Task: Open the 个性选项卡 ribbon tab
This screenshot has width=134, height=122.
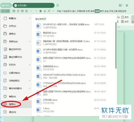Action: coord(67,11)
